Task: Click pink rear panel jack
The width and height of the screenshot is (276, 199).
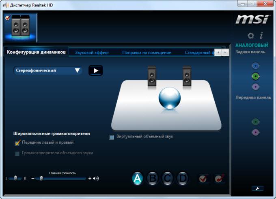Action: point(255,87)
